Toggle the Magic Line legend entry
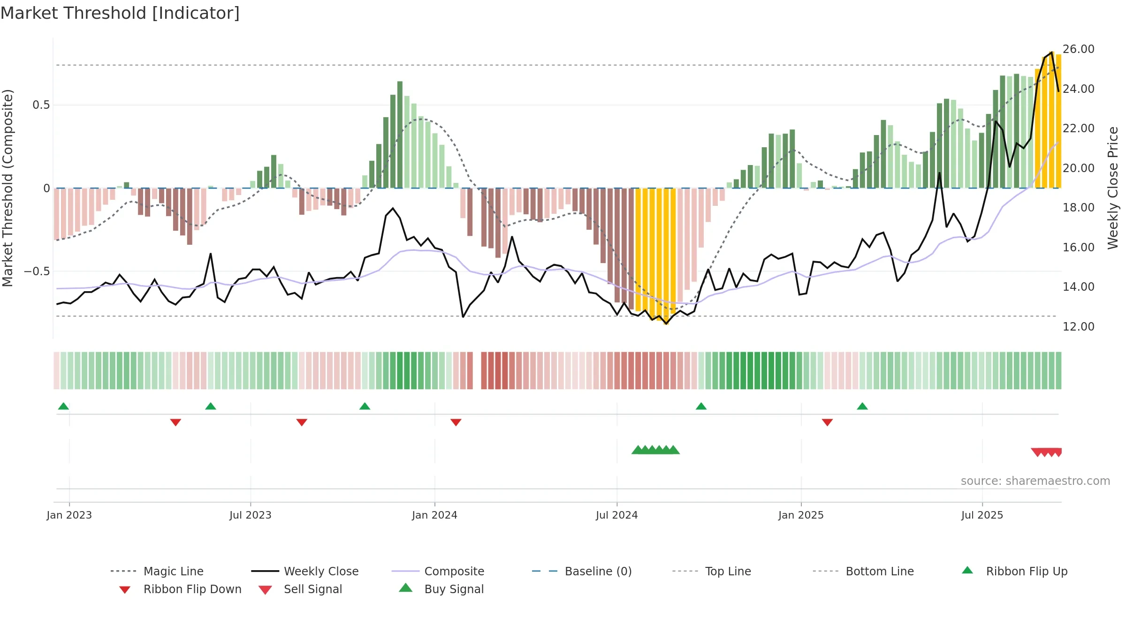This screenshot has height=633, width=1126. (157, 571)
